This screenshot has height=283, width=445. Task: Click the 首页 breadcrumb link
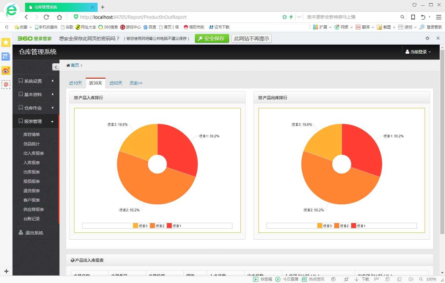(x=75, y=65)
